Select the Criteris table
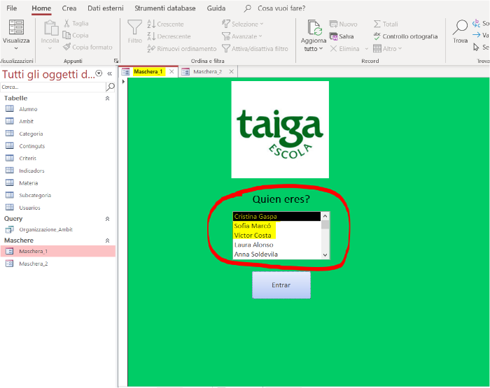The height and width of the screenshot is (388, 490). (x=28, y=158)
